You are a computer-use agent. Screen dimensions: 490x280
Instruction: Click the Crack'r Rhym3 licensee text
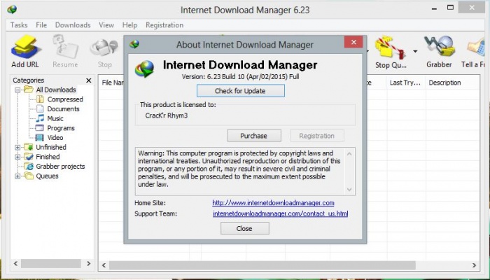(x=167, y=115)
